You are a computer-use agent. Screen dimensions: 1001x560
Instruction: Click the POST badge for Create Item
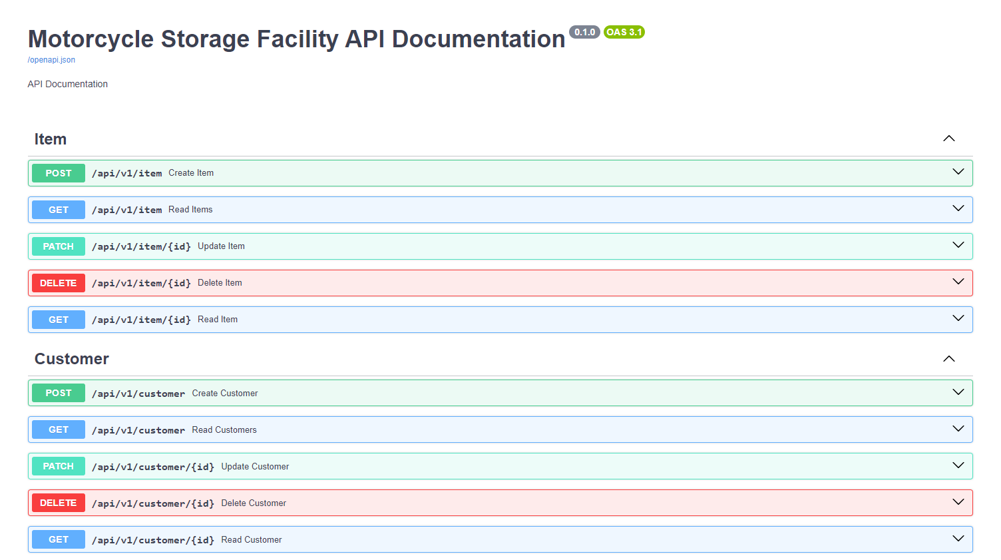coord(59,173)
